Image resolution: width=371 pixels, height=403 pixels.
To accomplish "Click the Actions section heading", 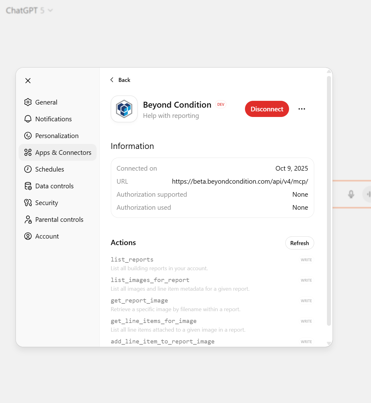I will click(123, 243).
